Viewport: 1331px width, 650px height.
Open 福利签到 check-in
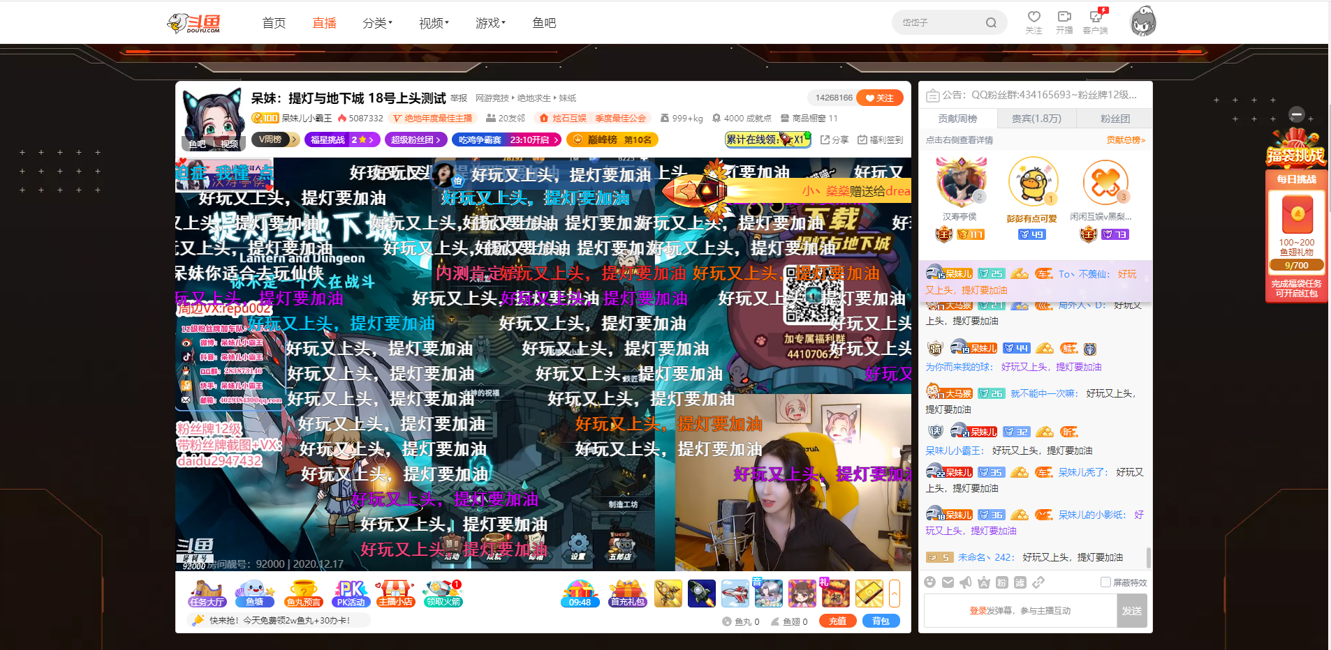(881, 140)
